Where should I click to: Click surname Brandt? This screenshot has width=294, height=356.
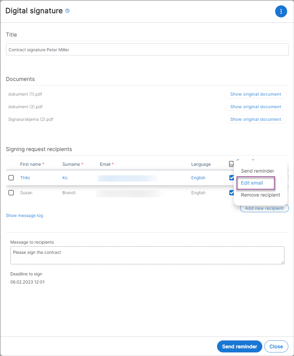[x=69, y=192]
